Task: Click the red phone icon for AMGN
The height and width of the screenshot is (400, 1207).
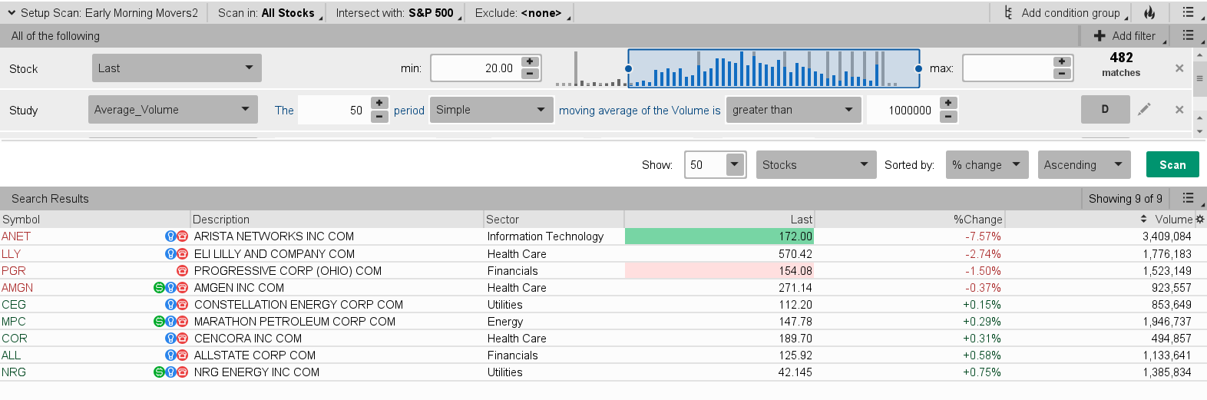Action: (x=183, y=288)
